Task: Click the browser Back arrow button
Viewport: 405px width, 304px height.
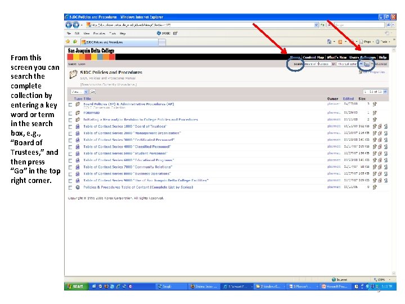Action: 69,25
